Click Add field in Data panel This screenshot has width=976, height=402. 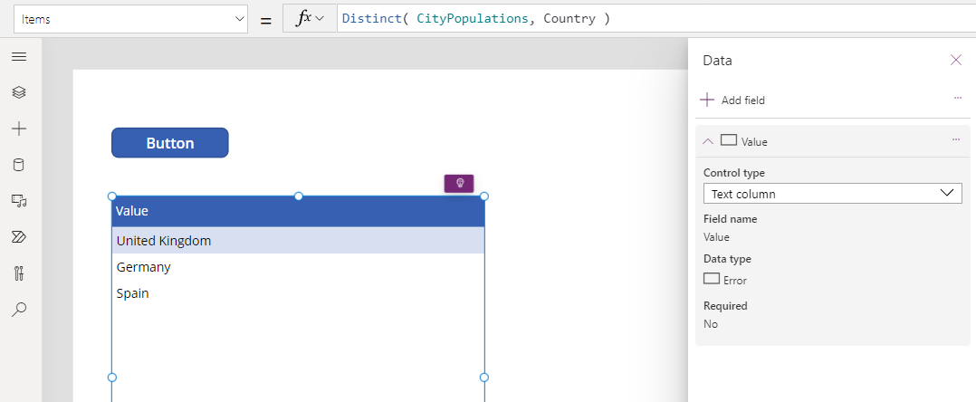click(732, 100)
